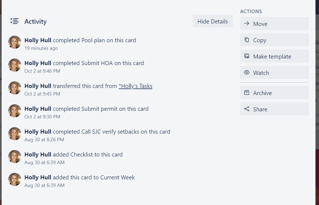
Task: Click the Move arrow icon
Action: (x=246, y=24)
